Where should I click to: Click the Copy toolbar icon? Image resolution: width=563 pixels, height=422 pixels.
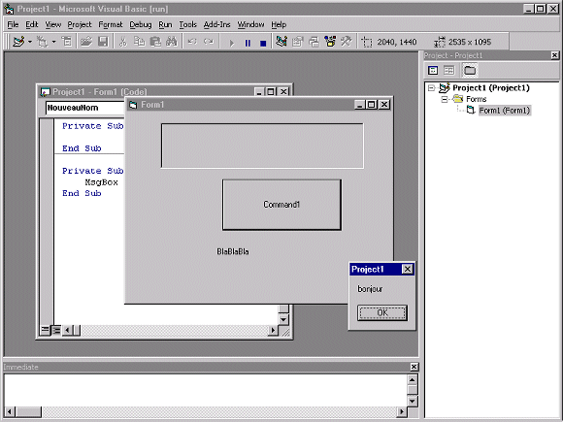(x=139, y=42)
